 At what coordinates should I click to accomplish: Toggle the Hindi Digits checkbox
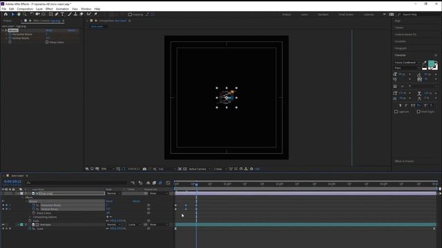(x=419, y=112)
